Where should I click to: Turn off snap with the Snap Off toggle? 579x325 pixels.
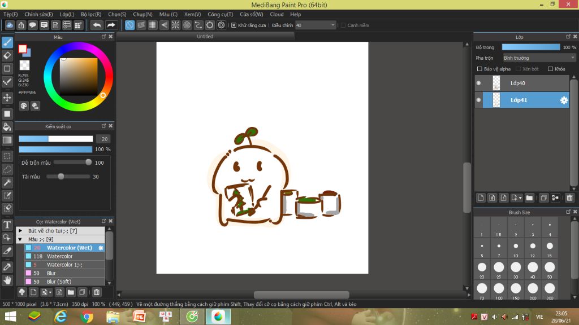129,25
